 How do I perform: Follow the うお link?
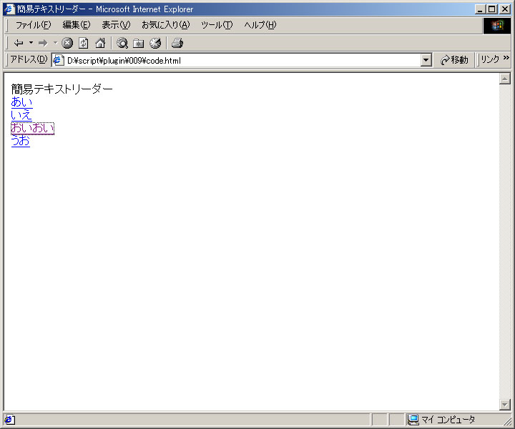coord(20,141)
